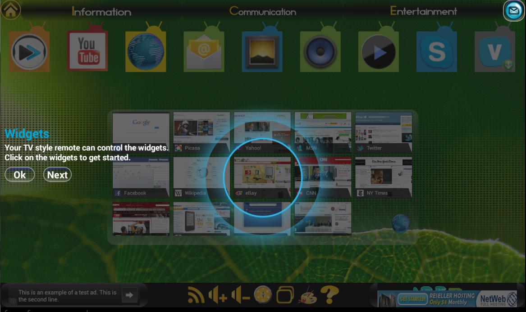Open the Yahoo! widget

262,132
